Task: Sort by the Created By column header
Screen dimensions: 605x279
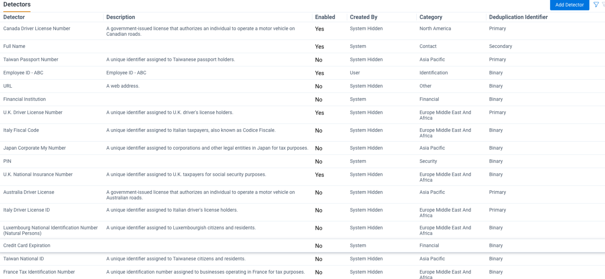Action: (x=363, y=17)
